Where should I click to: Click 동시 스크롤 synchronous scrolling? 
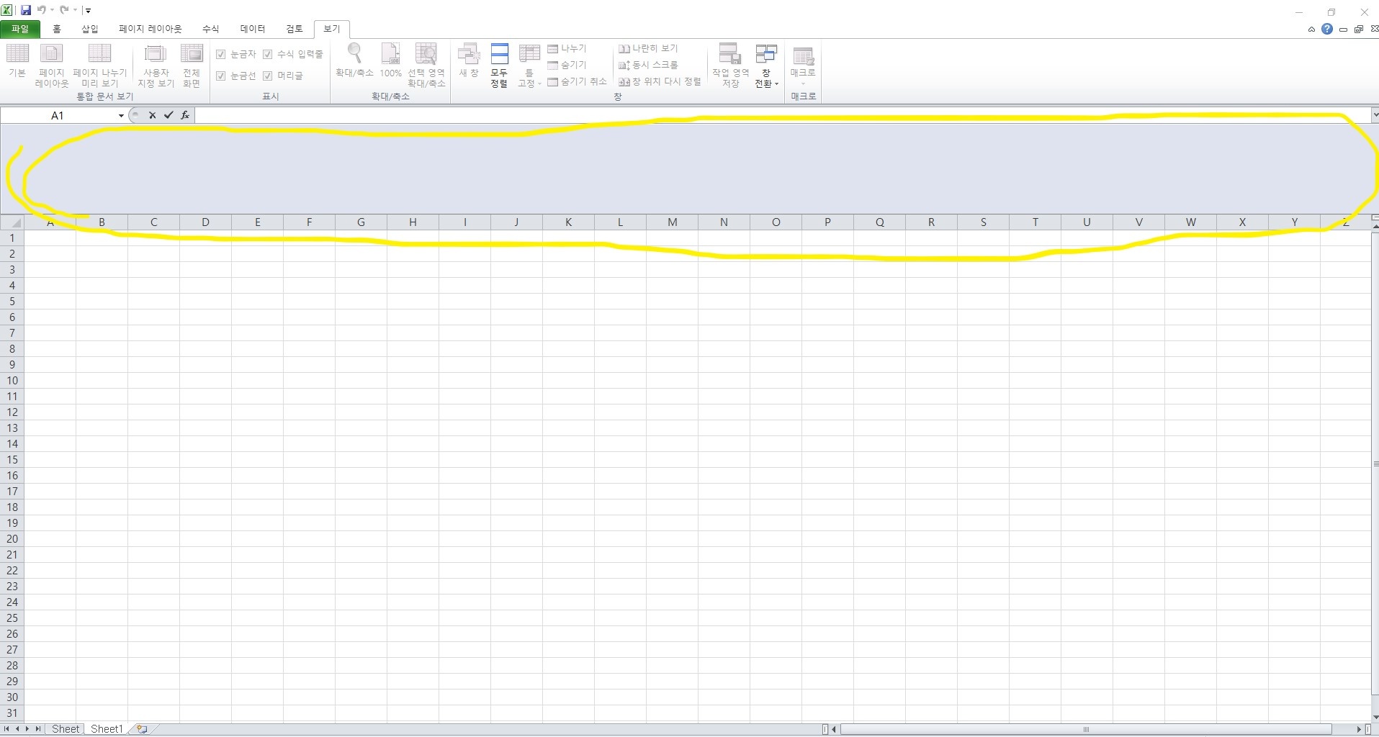pyautogui.click(x=648, y=65)
